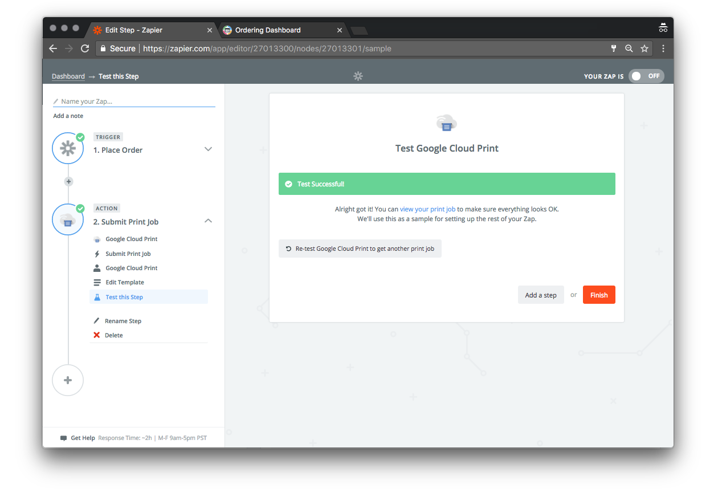
Task: Click the orange Finish button
Action: [x=599, y=295]
